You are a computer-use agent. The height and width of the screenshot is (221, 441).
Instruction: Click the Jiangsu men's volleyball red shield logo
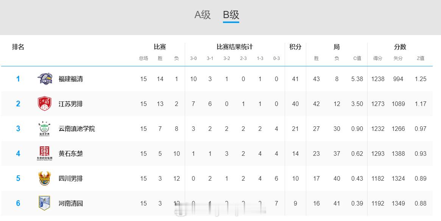tap(45, 104)
